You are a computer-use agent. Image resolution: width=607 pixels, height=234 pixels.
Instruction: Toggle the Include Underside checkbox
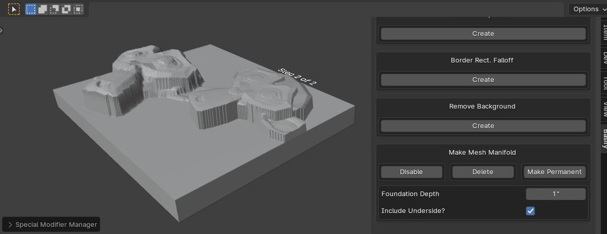coord(530,211)
